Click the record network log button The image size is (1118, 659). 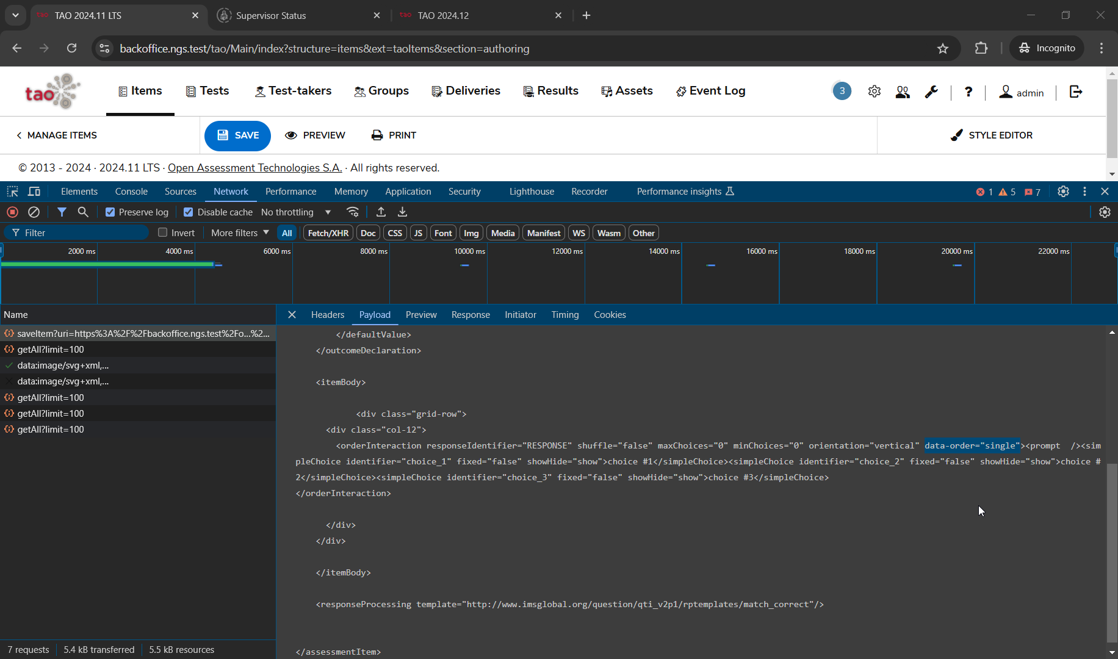(x=12, y=212)
